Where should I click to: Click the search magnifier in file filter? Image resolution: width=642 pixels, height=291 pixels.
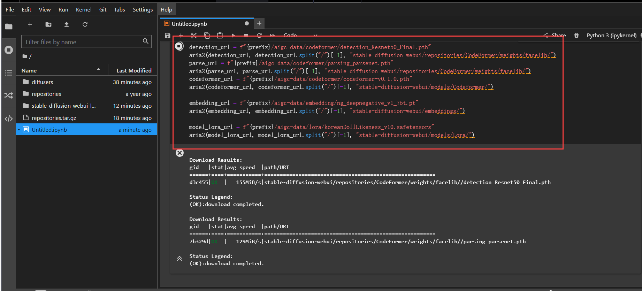(145, 41)
